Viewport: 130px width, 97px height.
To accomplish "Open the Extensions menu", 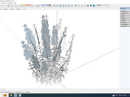I will [x=10, y=3].
